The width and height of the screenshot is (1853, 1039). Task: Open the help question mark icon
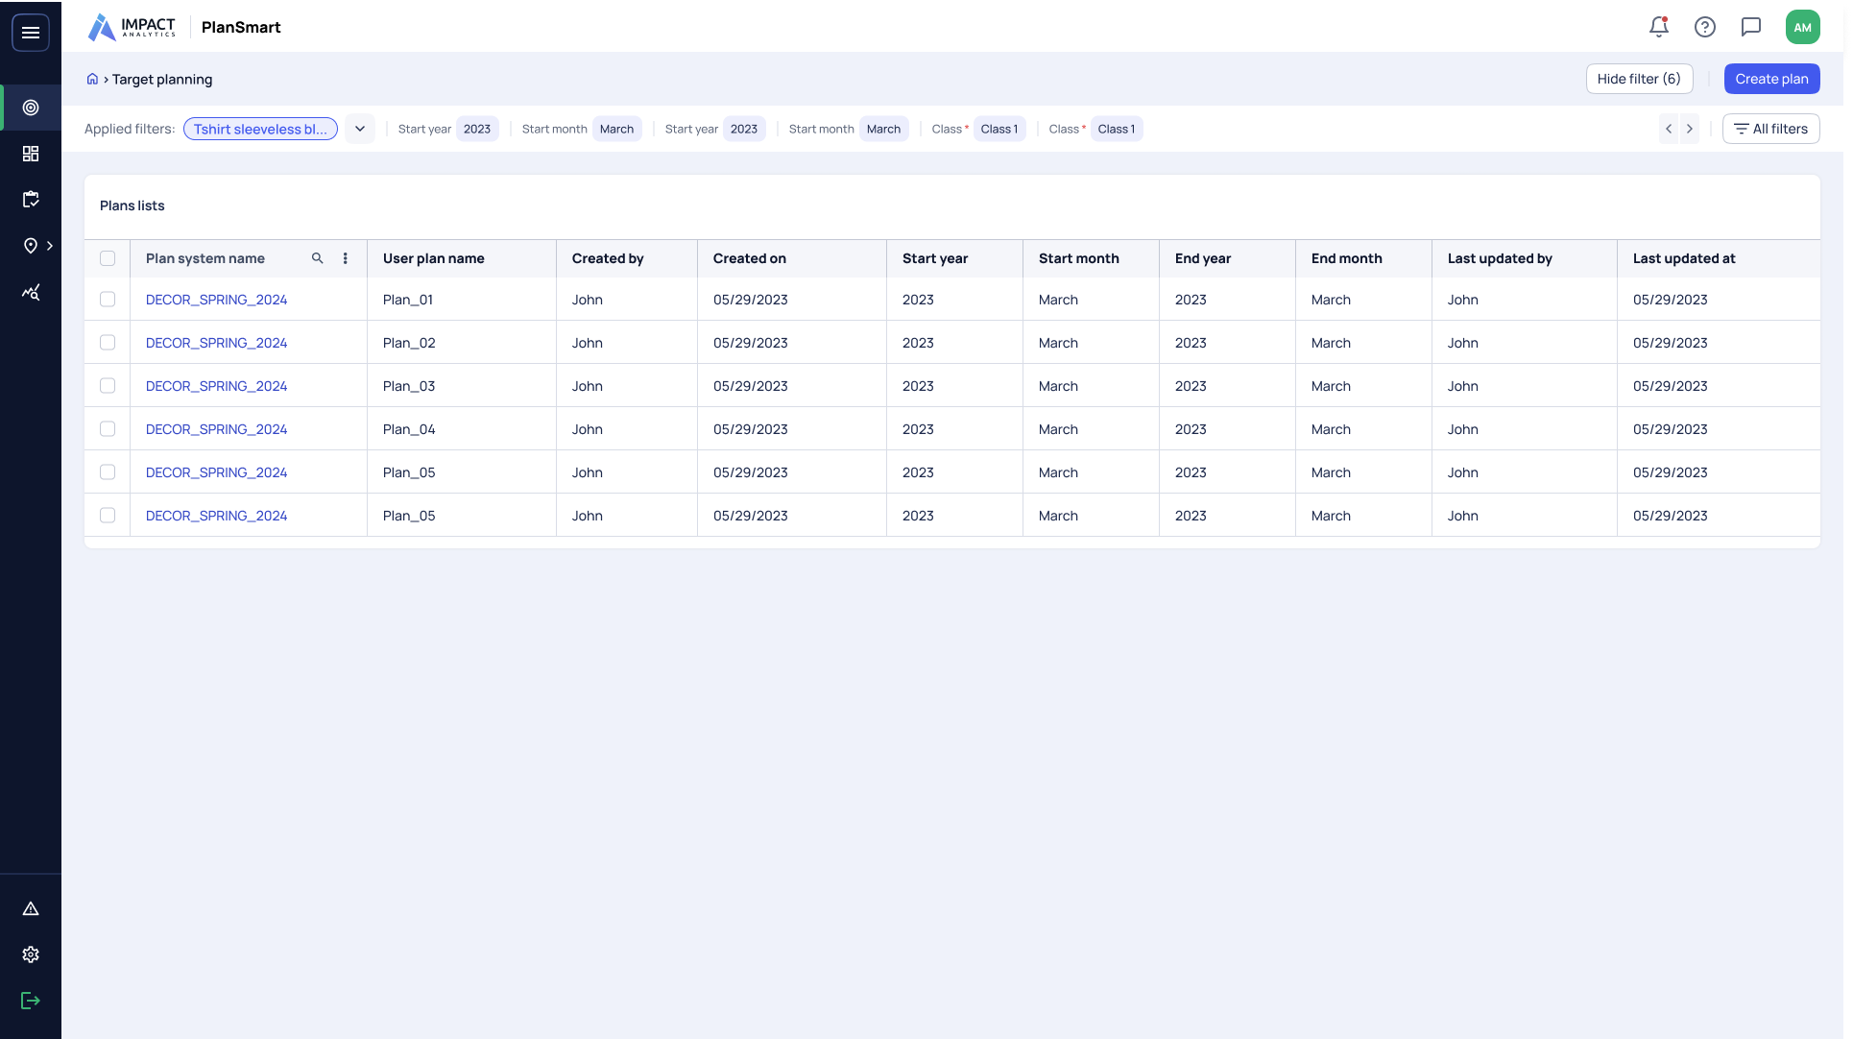pyautogui.click(x=1705, y=27)
